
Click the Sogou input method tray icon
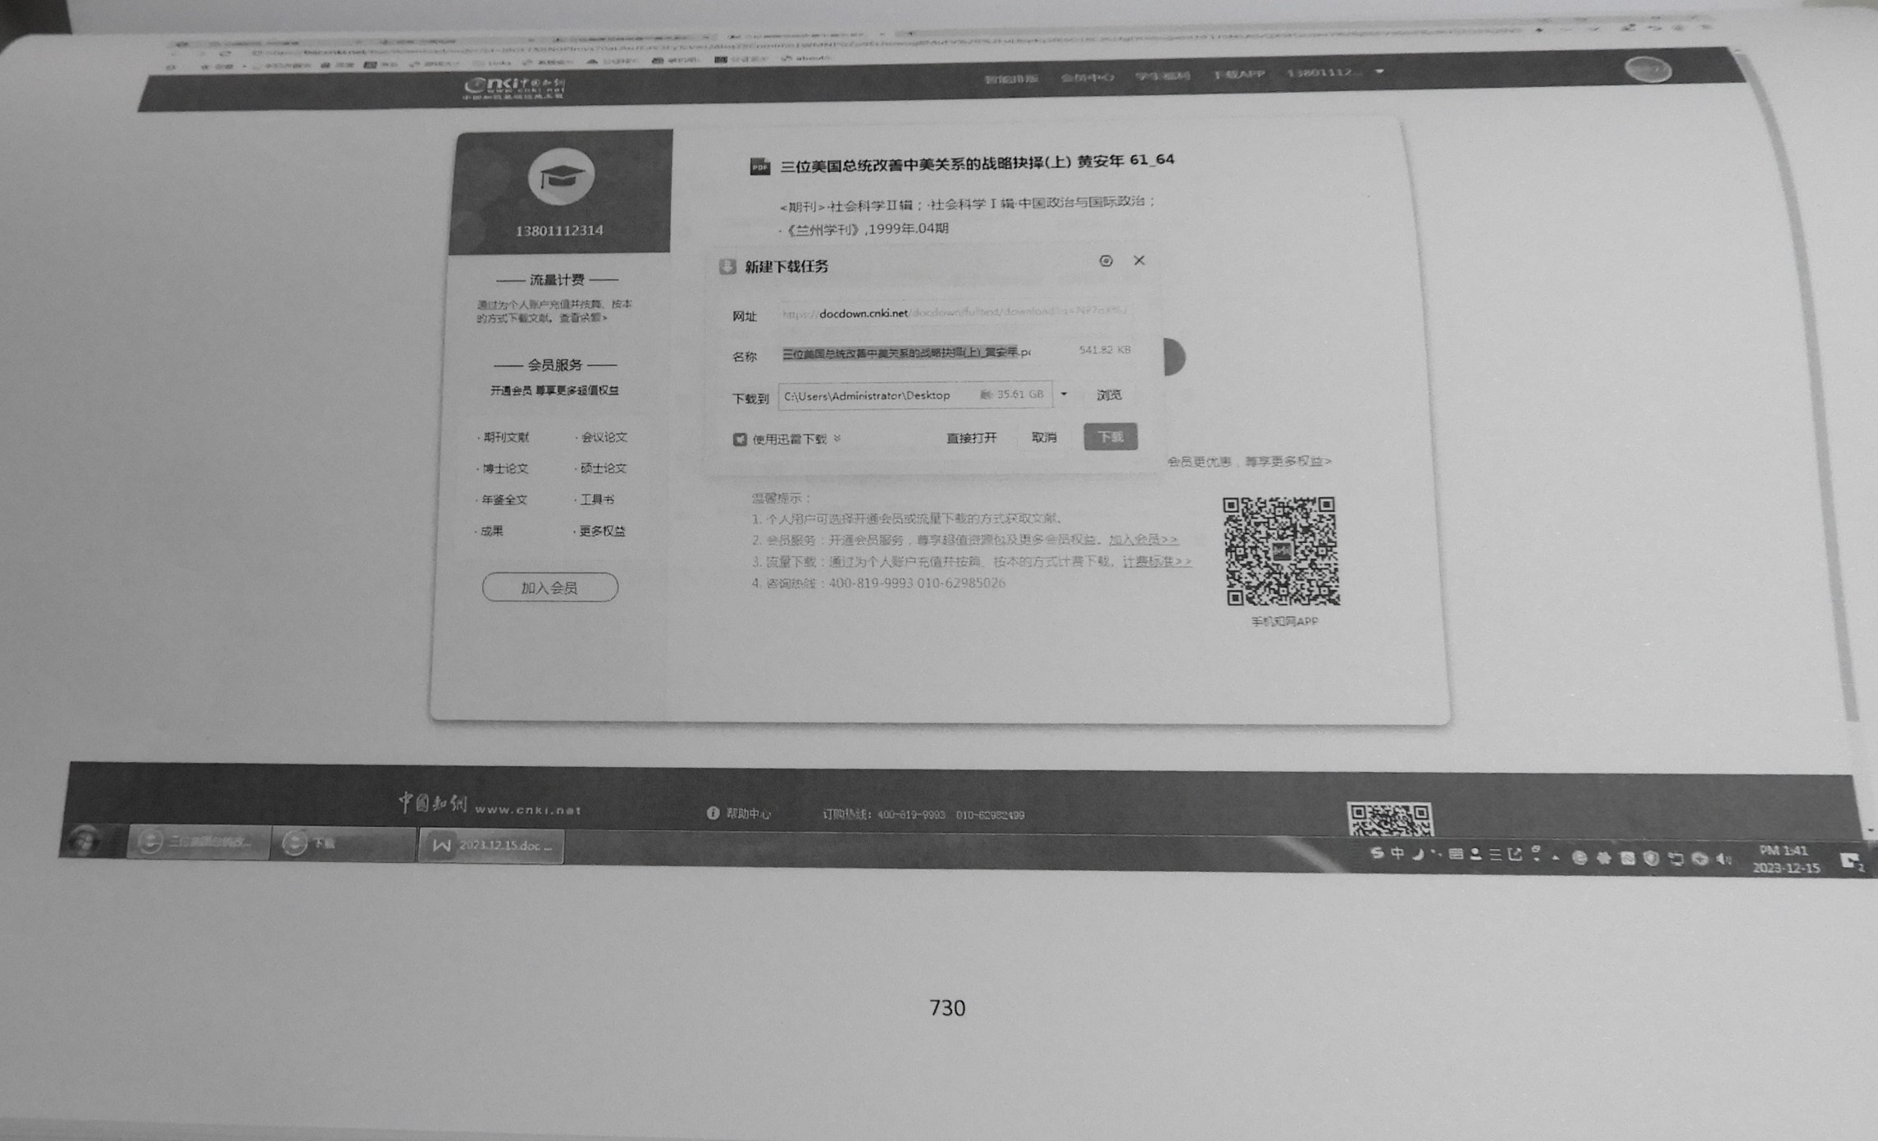tap(1377, 853)
